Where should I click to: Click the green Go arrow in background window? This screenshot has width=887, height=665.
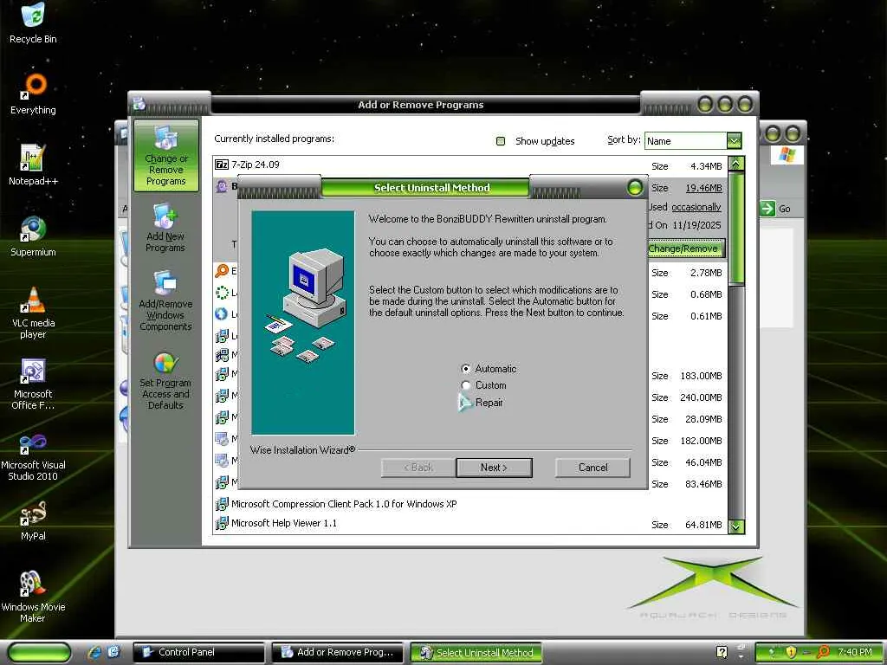click(767, 209)
